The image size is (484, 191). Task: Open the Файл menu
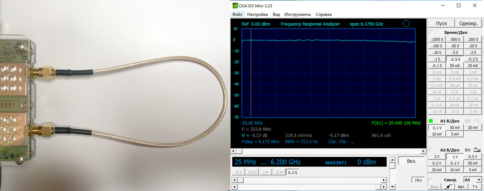point(237,14)
